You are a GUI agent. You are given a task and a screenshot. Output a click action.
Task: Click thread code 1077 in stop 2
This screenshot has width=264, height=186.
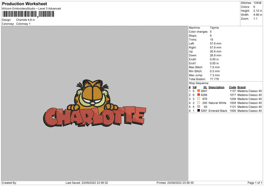coord(233,95)
